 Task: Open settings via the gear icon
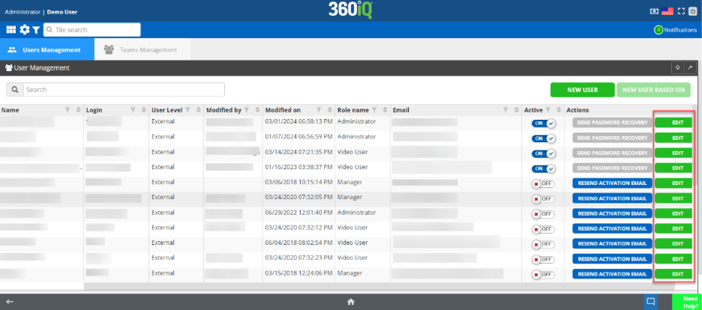(24, 30)
